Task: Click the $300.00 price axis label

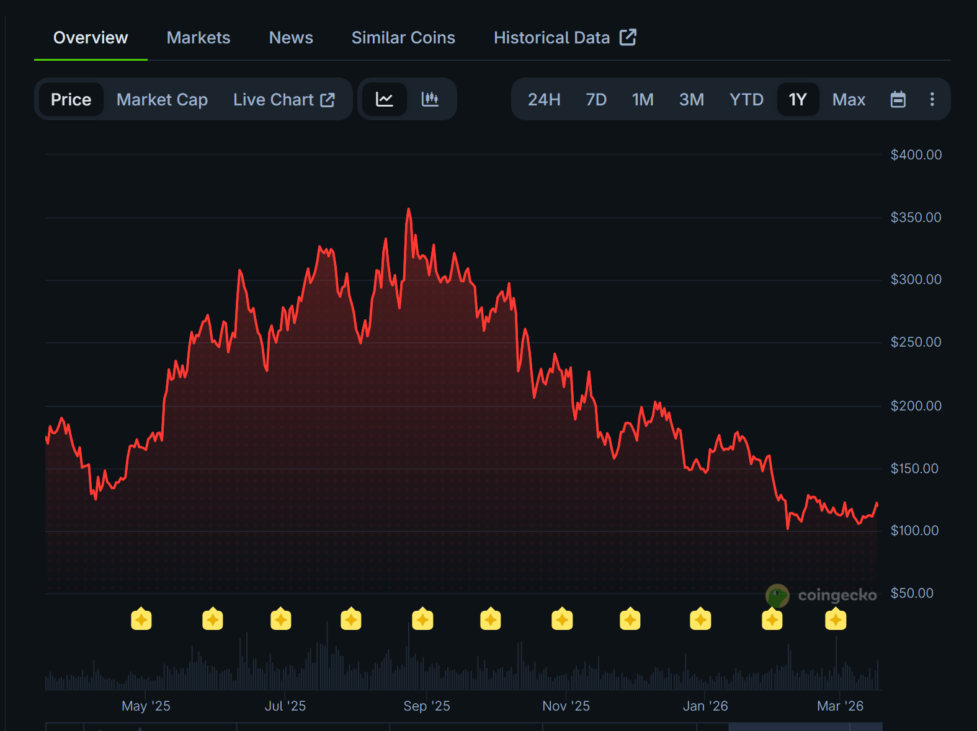Action: click(x=916, y=280)
